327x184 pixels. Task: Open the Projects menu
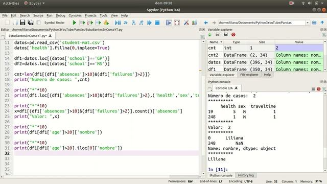click(90, 15)
